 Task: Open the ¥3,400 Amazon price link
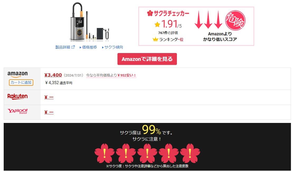[x=53, y=75]
